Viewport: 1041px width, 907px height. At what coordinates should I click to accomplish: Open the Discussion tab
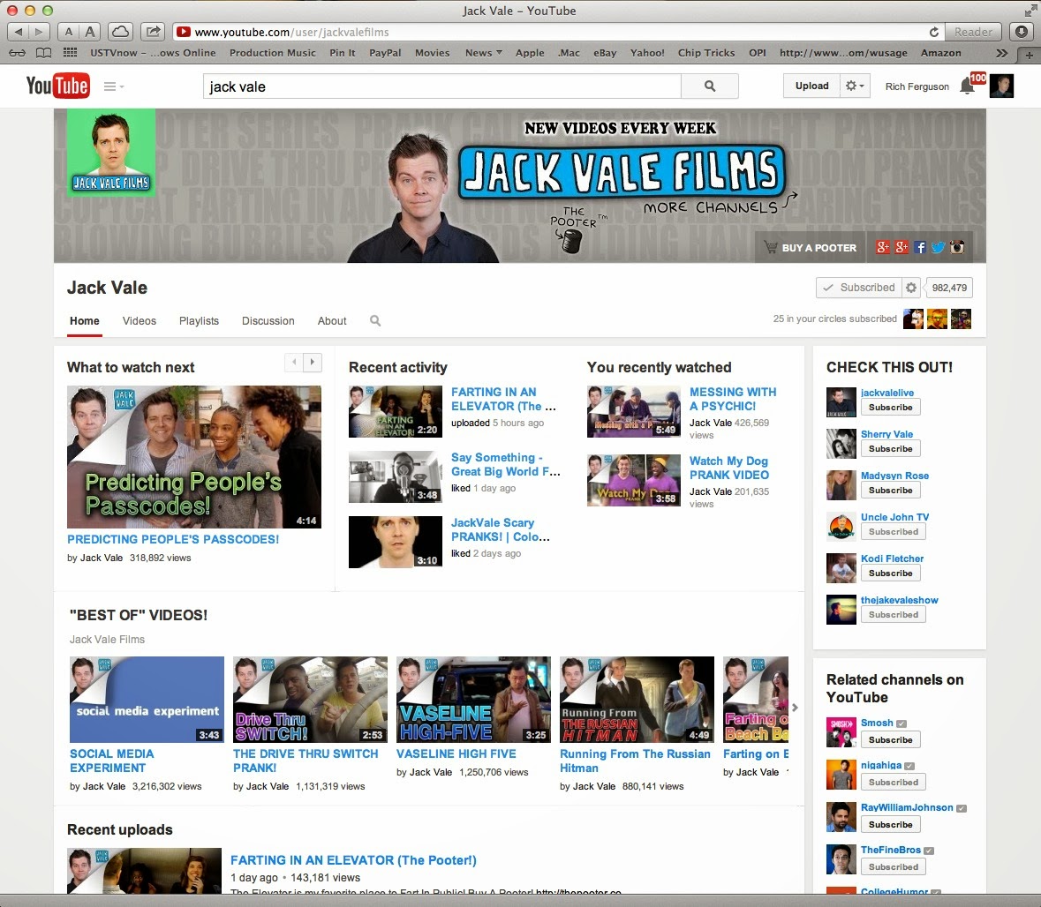[x=268, y=321]
